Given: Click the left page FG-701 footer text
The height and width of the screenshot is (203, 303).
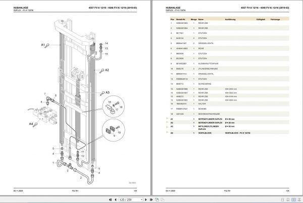Looking at the screenshot, I should click(x=75, y=191).
